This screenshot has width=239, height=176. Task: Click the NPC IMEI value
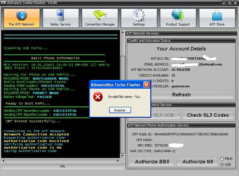[x=169, y=145]
